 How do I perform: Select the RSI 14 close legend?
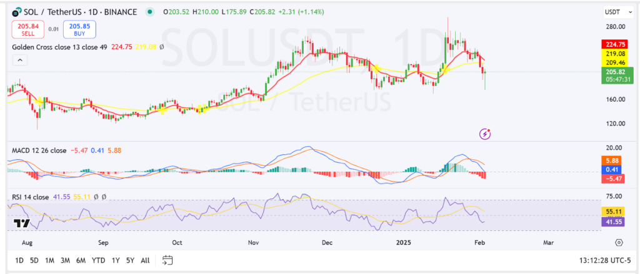point(30,197)
